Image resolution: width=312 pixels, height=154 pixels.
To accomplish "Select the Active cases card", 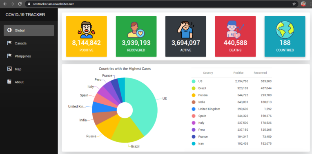I will pyautogui.click(x=186, y=36).
